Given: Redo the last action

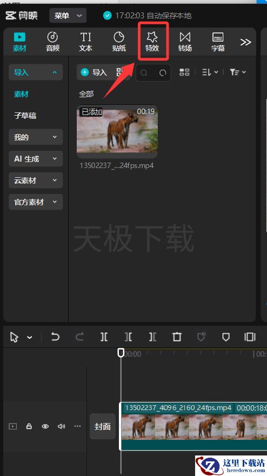Looking at the screenshot, I should 79,337.
